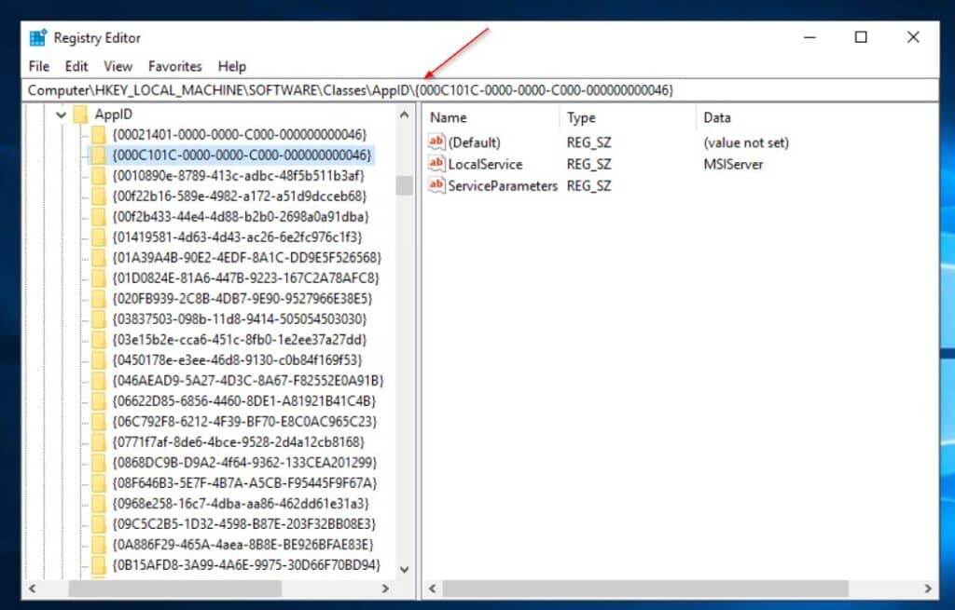955x610 pixels.
Task: Click string value icon next to (Default)
Action: [x=436, y=142]
